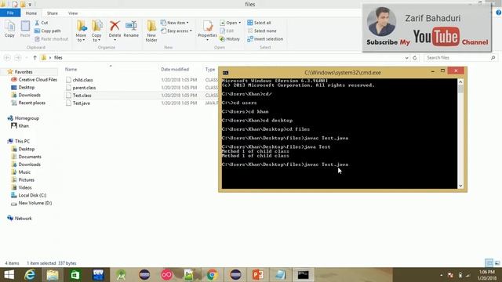Switch to the View ribbon tab
Viewport: 502px width, 282px height.
click(x=73, y=13)
